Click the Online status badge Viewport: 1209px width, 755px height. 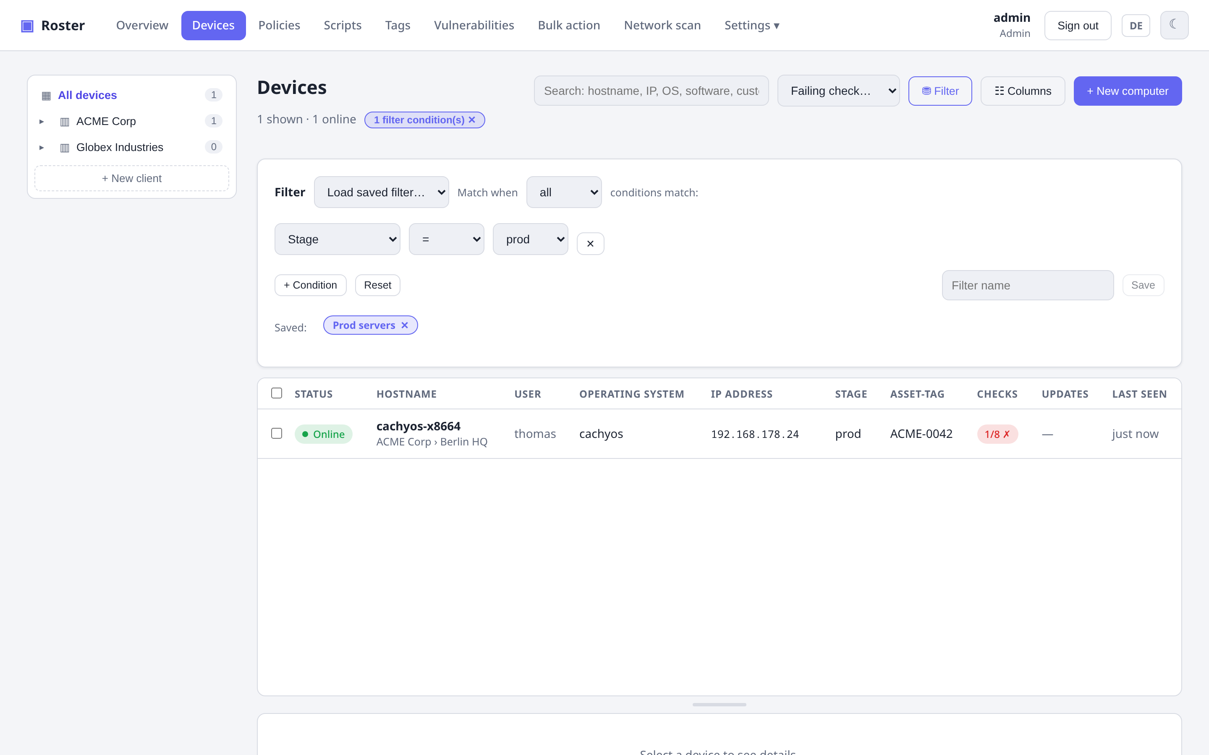coord(323,434)
